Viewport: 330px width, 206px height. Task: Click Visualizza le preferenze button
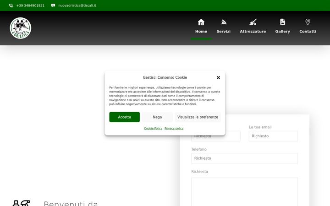(x=198, y=117)
